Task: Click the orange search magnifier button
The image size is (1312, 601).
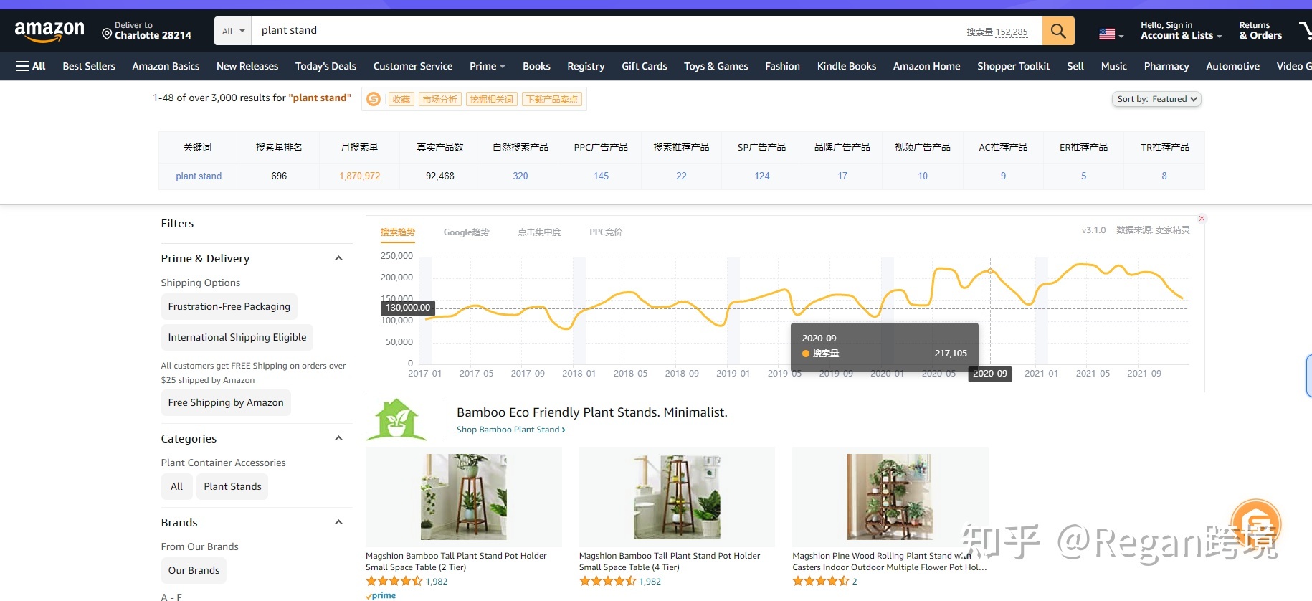Action: [x=1058, y=31]
